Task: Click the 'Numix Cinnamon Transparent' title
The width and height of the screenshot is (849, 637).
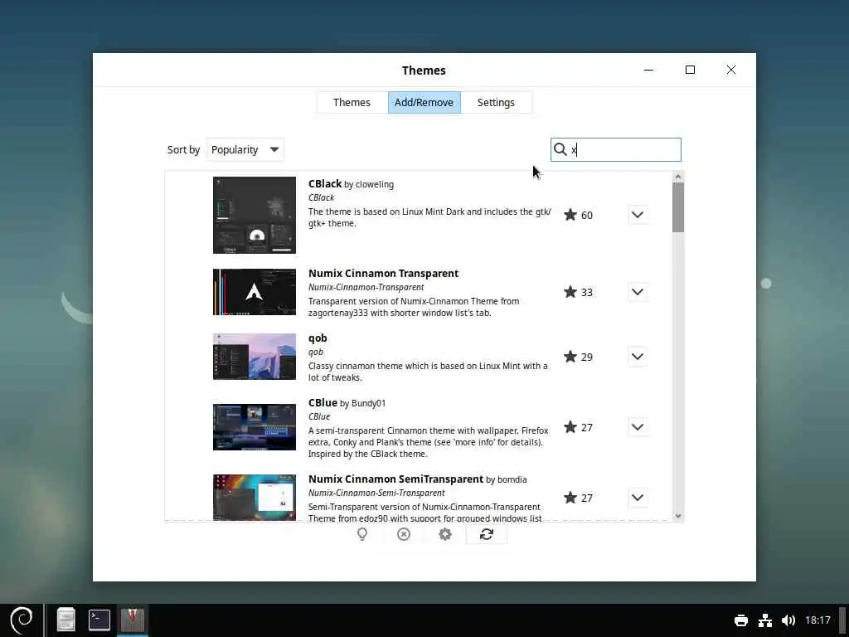Action: [x=383, y=274]
